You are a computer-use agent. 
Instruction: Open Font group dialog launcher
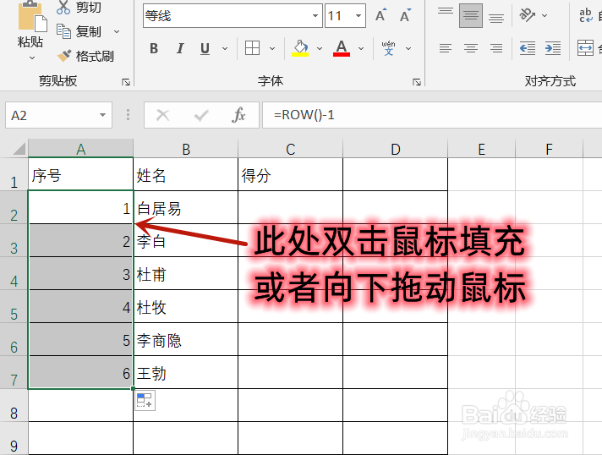tap(417, 82)
